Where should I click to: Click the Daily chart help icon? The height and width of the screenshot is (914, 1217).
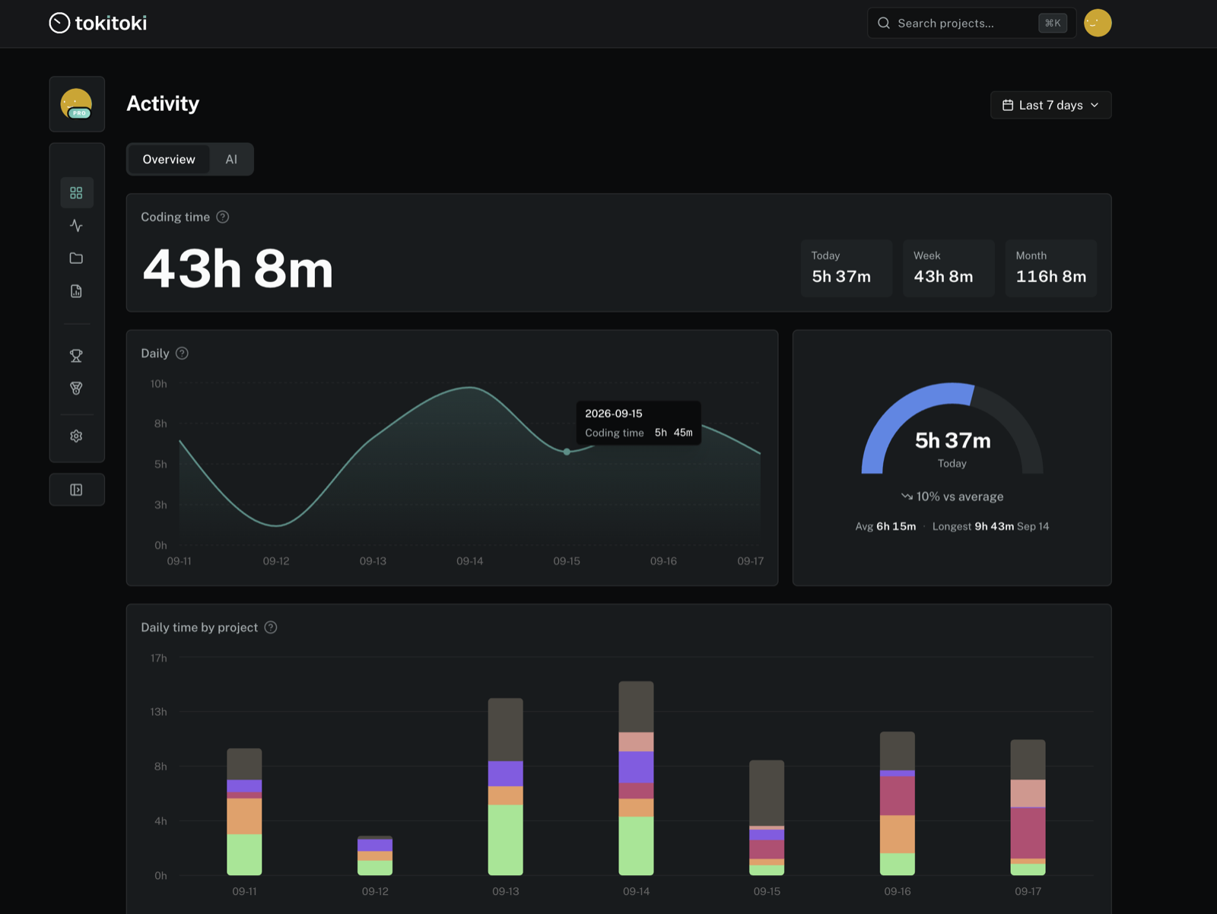pos(182,354)
